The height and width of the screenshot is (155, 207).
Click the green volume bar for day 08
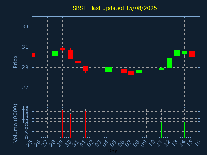coord(139,132)
